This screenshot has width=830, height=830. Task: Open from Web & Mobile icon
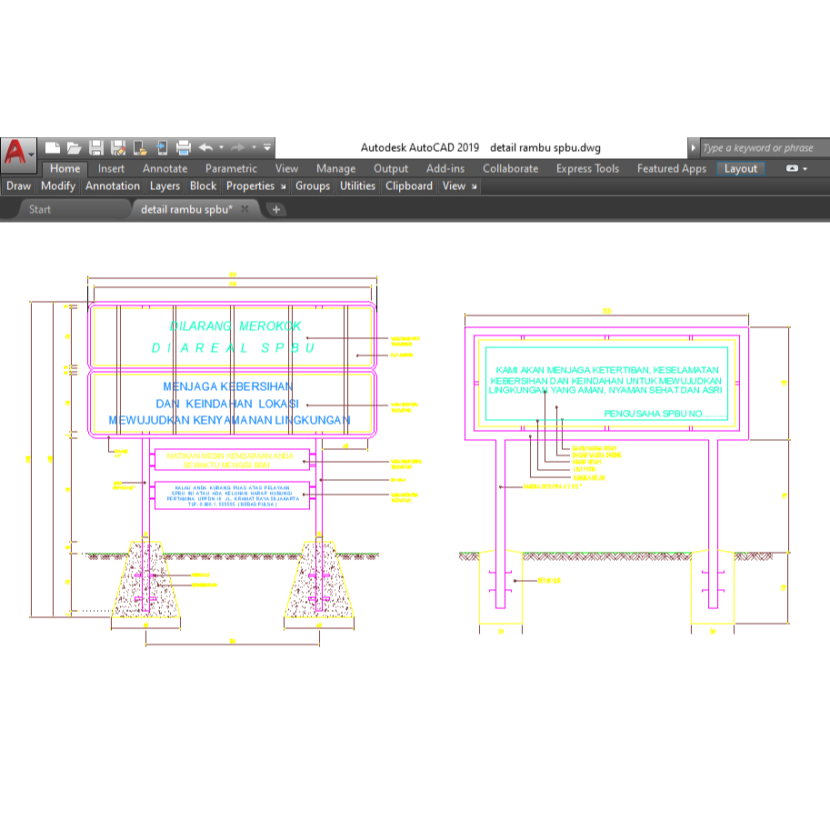coord(140,147)
